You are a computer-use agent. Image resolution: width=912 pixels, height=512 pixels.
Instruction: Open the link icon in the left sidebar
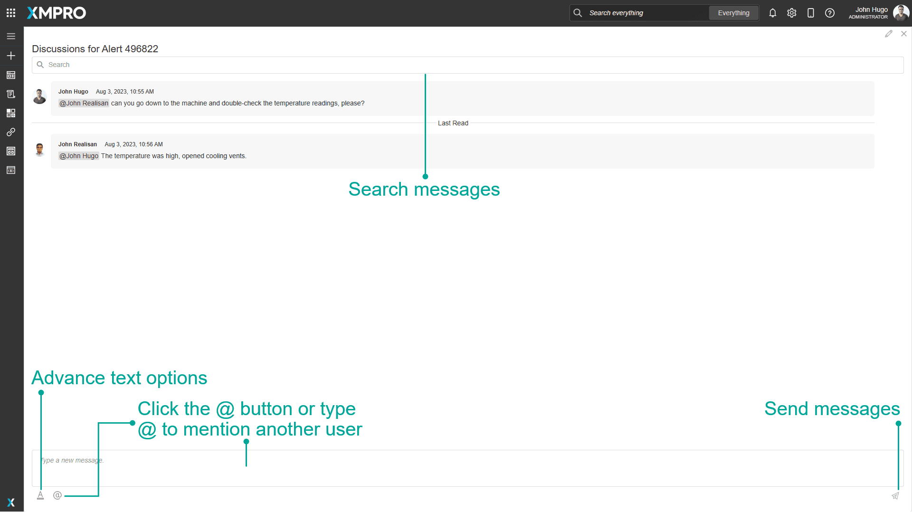point(10,132)
